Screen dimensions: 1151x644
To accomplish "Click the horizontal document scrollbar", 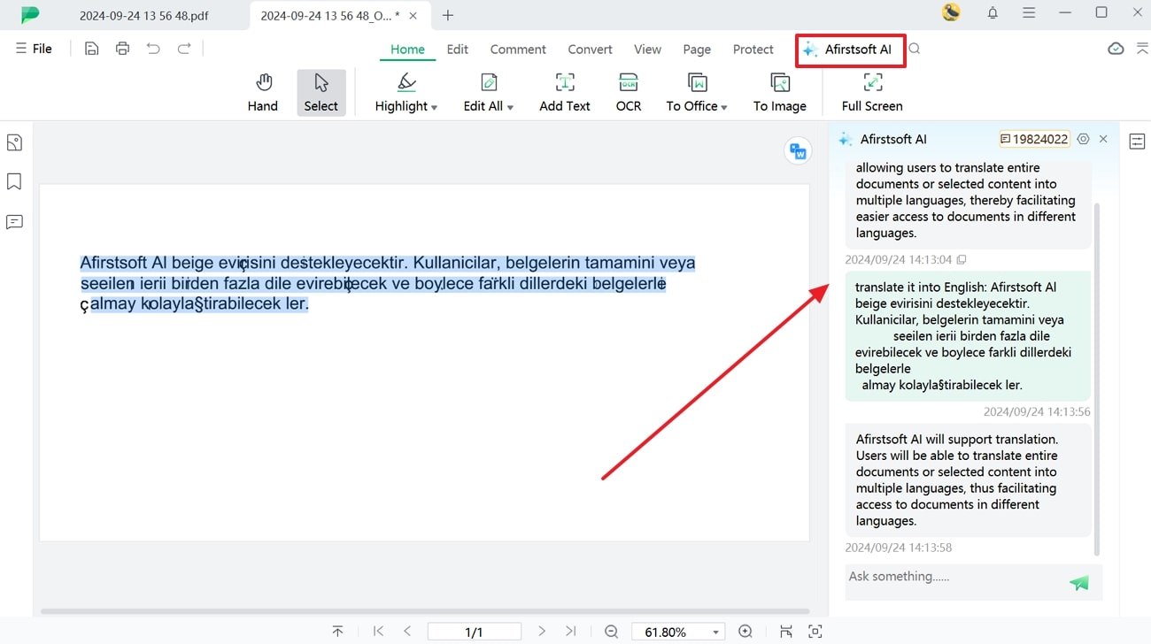I will point(425,611).
